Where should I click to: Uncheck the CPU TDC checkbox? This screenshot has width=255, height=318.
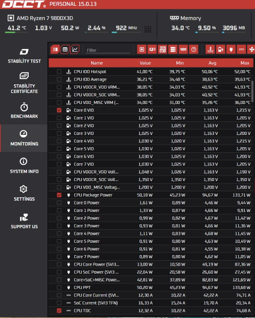click(59, 310)
